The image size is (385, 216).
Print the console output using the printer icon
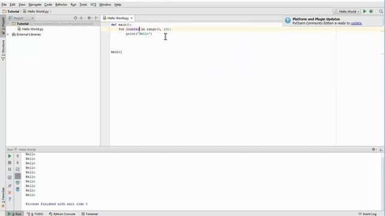[x=17, y=182]
